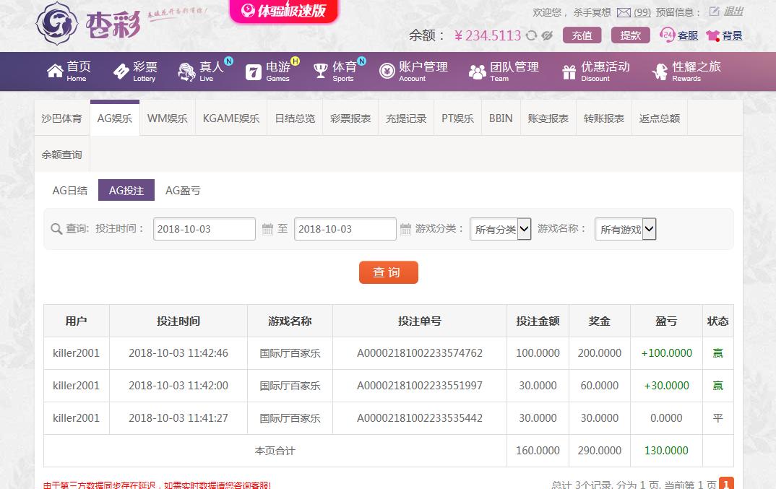Open 日结总览 tab
776x489 pixels.
[295, 118]
